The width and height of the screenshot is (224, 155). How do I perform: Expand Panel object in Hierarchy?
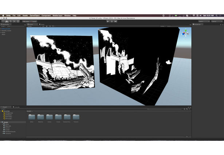1,33
